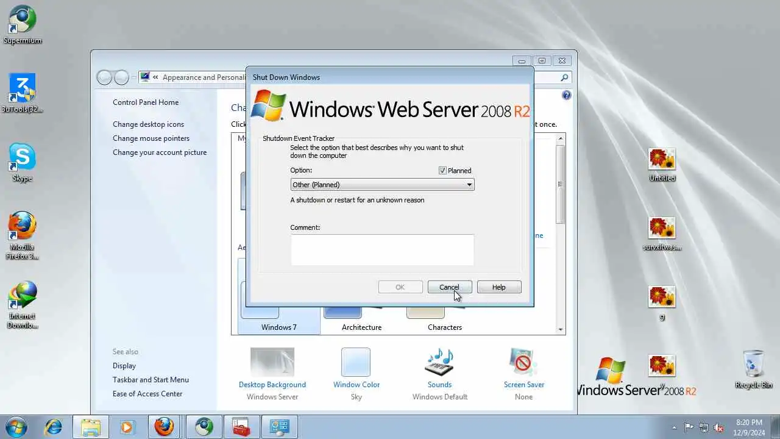Select the Architecture theme
The image size is (780, 439).
click(x=361, y=319)
